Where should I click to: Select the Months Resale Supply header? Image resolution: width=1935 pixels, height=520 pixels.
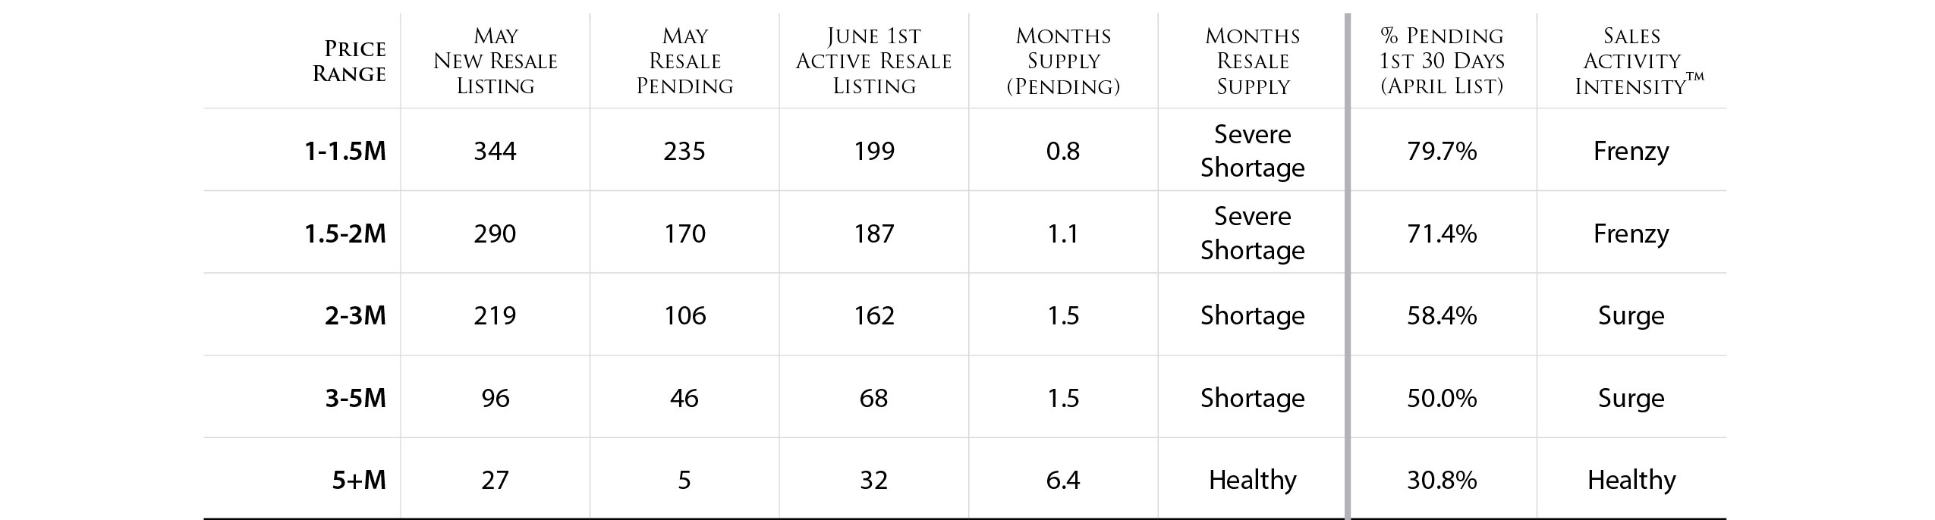point(1253,61)
